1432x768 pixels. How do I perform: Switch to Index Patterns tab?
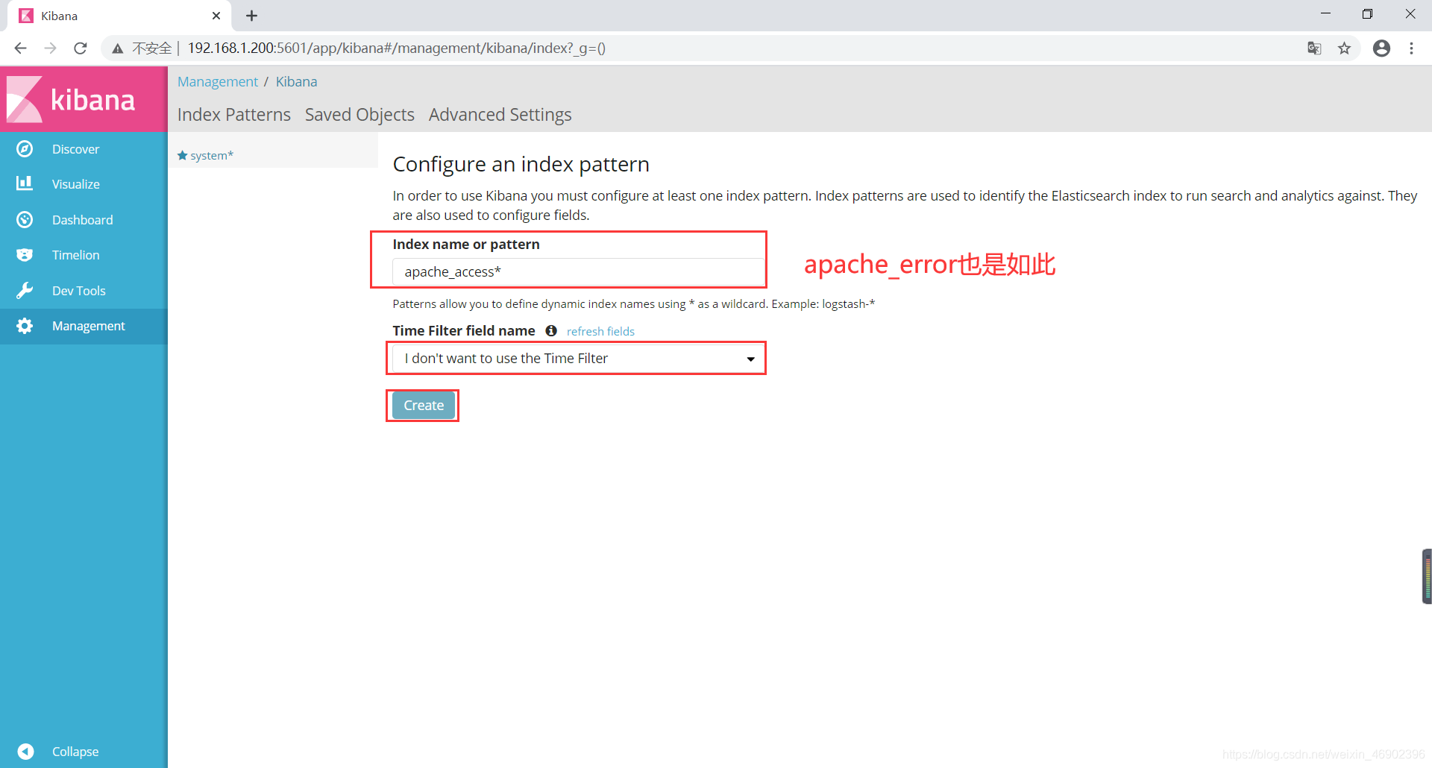click(234, 115)
